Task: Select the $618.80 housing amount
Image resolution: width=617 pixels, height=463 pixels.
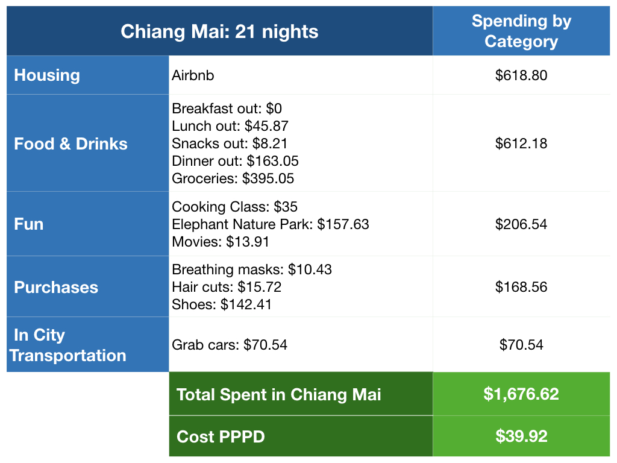Action: [x=521, y=75]
